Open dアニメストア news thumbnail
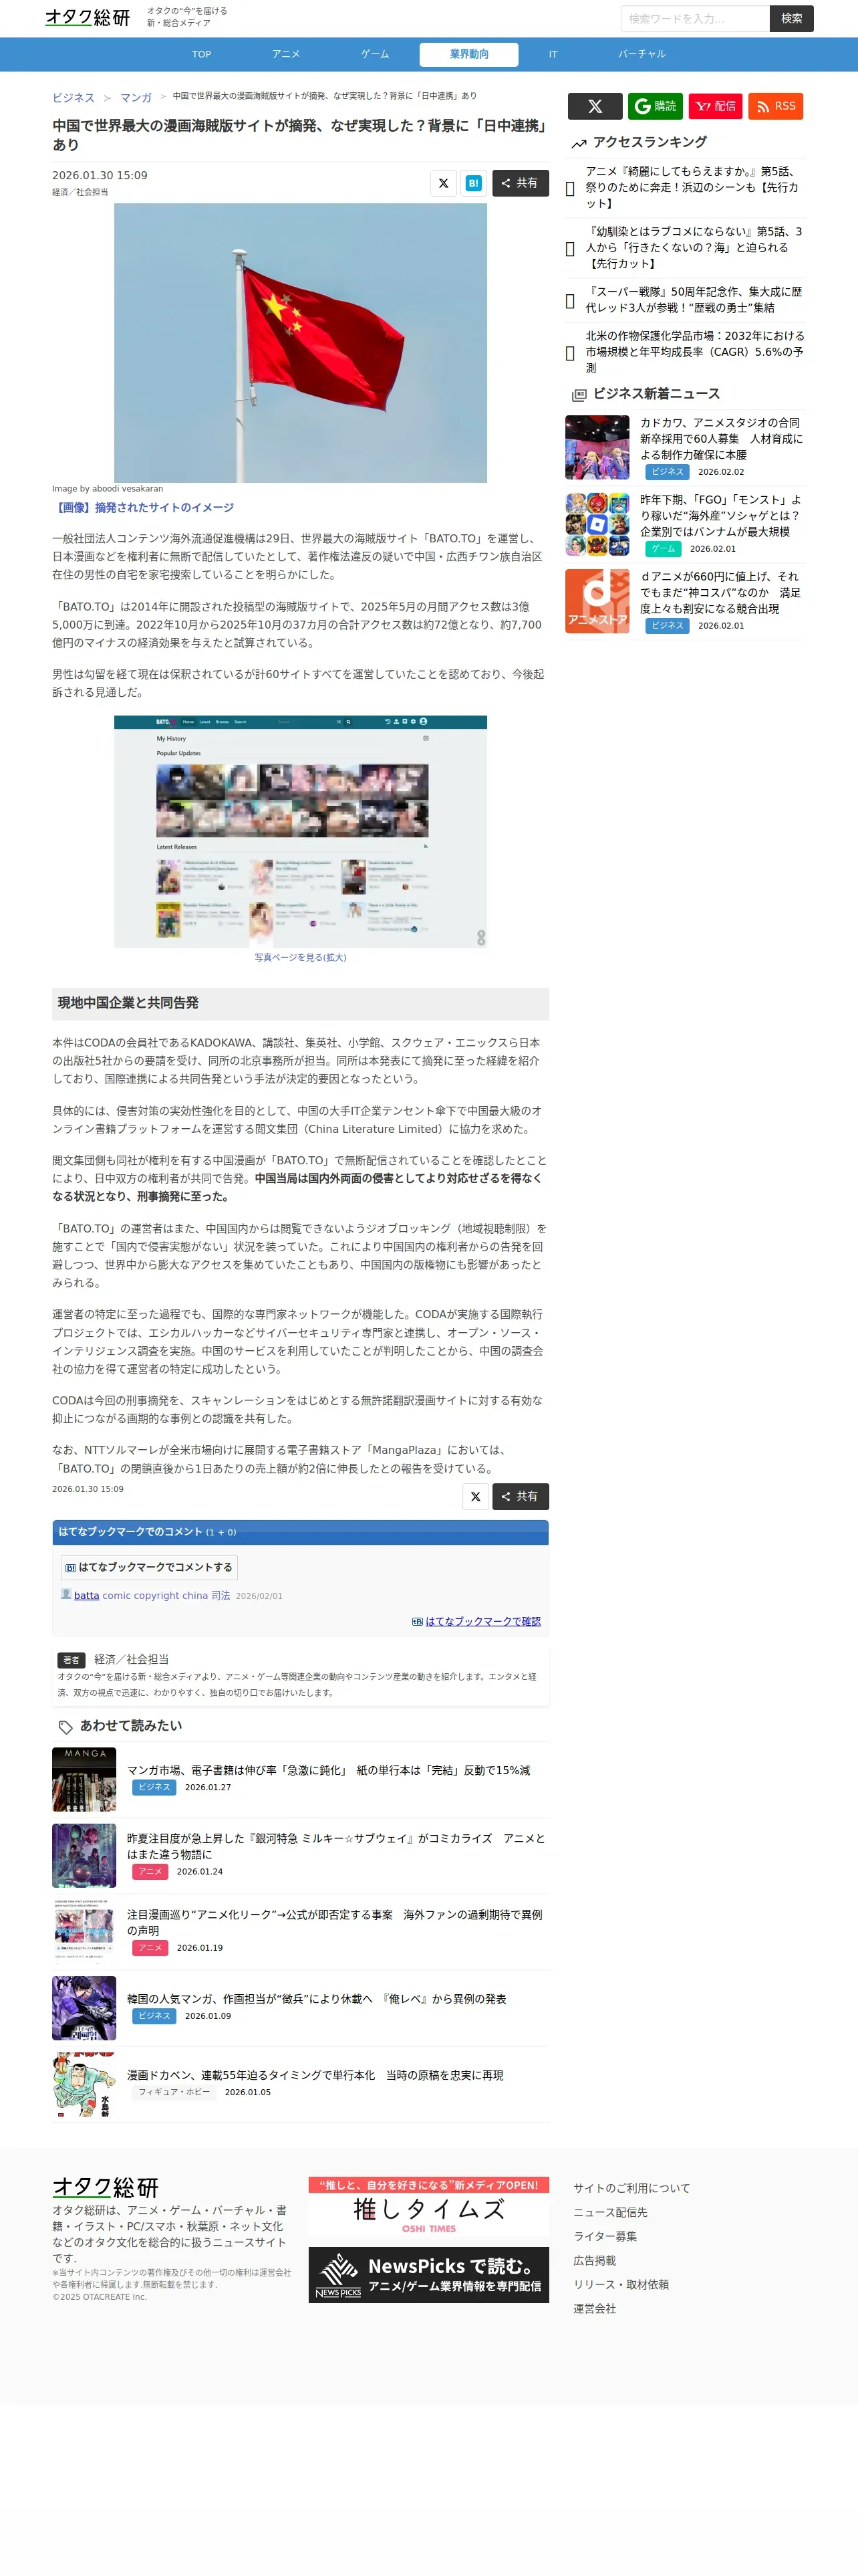858x2576 pixels. [597, 601]
